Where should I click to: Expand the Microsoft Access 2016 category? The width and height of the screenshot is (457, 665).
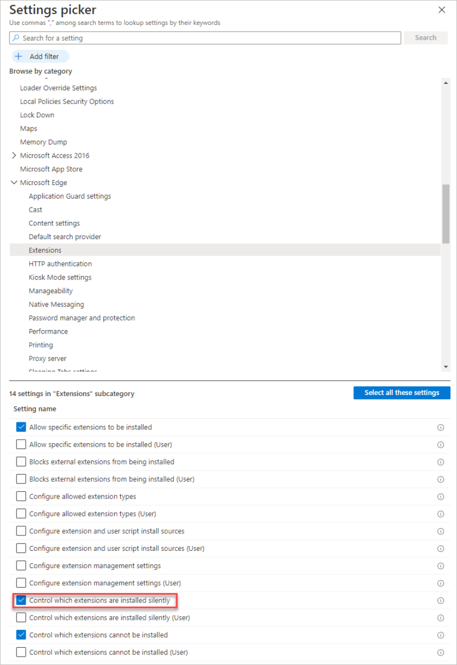pyautogui.click(x=14, y=155)
